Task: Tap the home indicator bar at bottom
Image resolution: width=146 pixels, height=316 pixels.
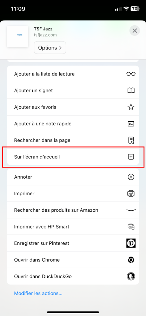Action: point(73,312)
